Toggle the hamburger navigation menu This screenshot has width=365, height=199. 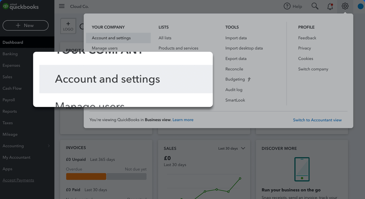62,6
